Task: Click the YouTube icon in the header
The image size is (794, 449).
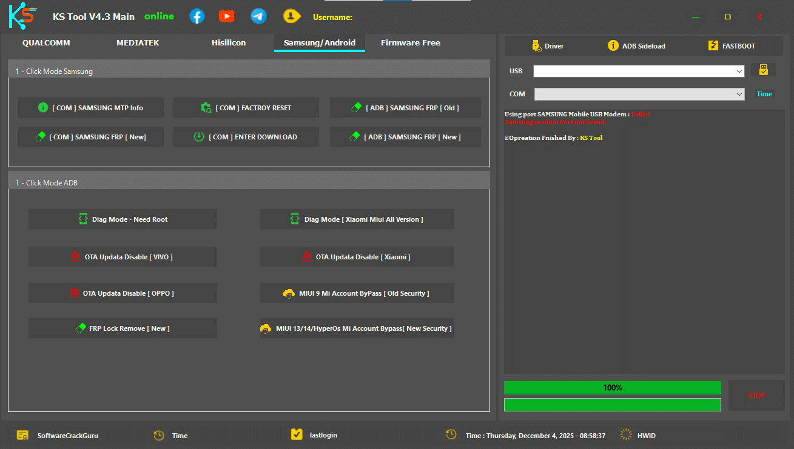Action: (227, 16)
